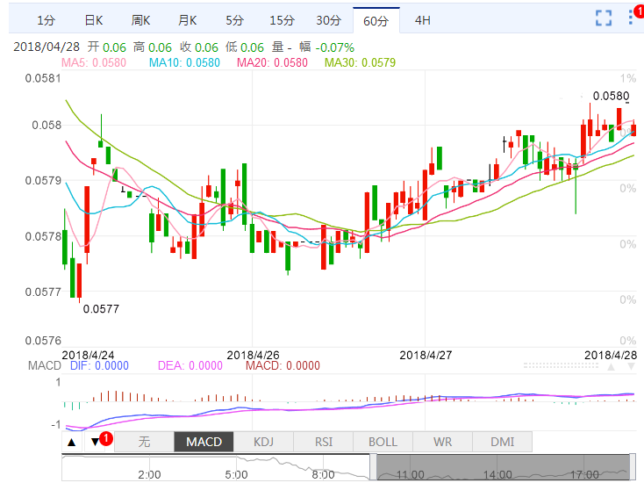The height and width of the screenshot is (483, 644).
Task: Click the MA5: 0.0580 legend label
Action: [x=94, y=62]
